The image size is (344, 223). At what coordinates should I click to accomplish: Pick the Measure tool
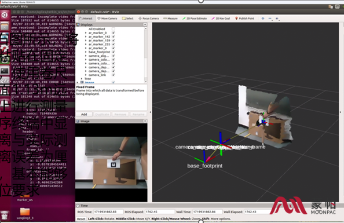(x=170, y=19)
